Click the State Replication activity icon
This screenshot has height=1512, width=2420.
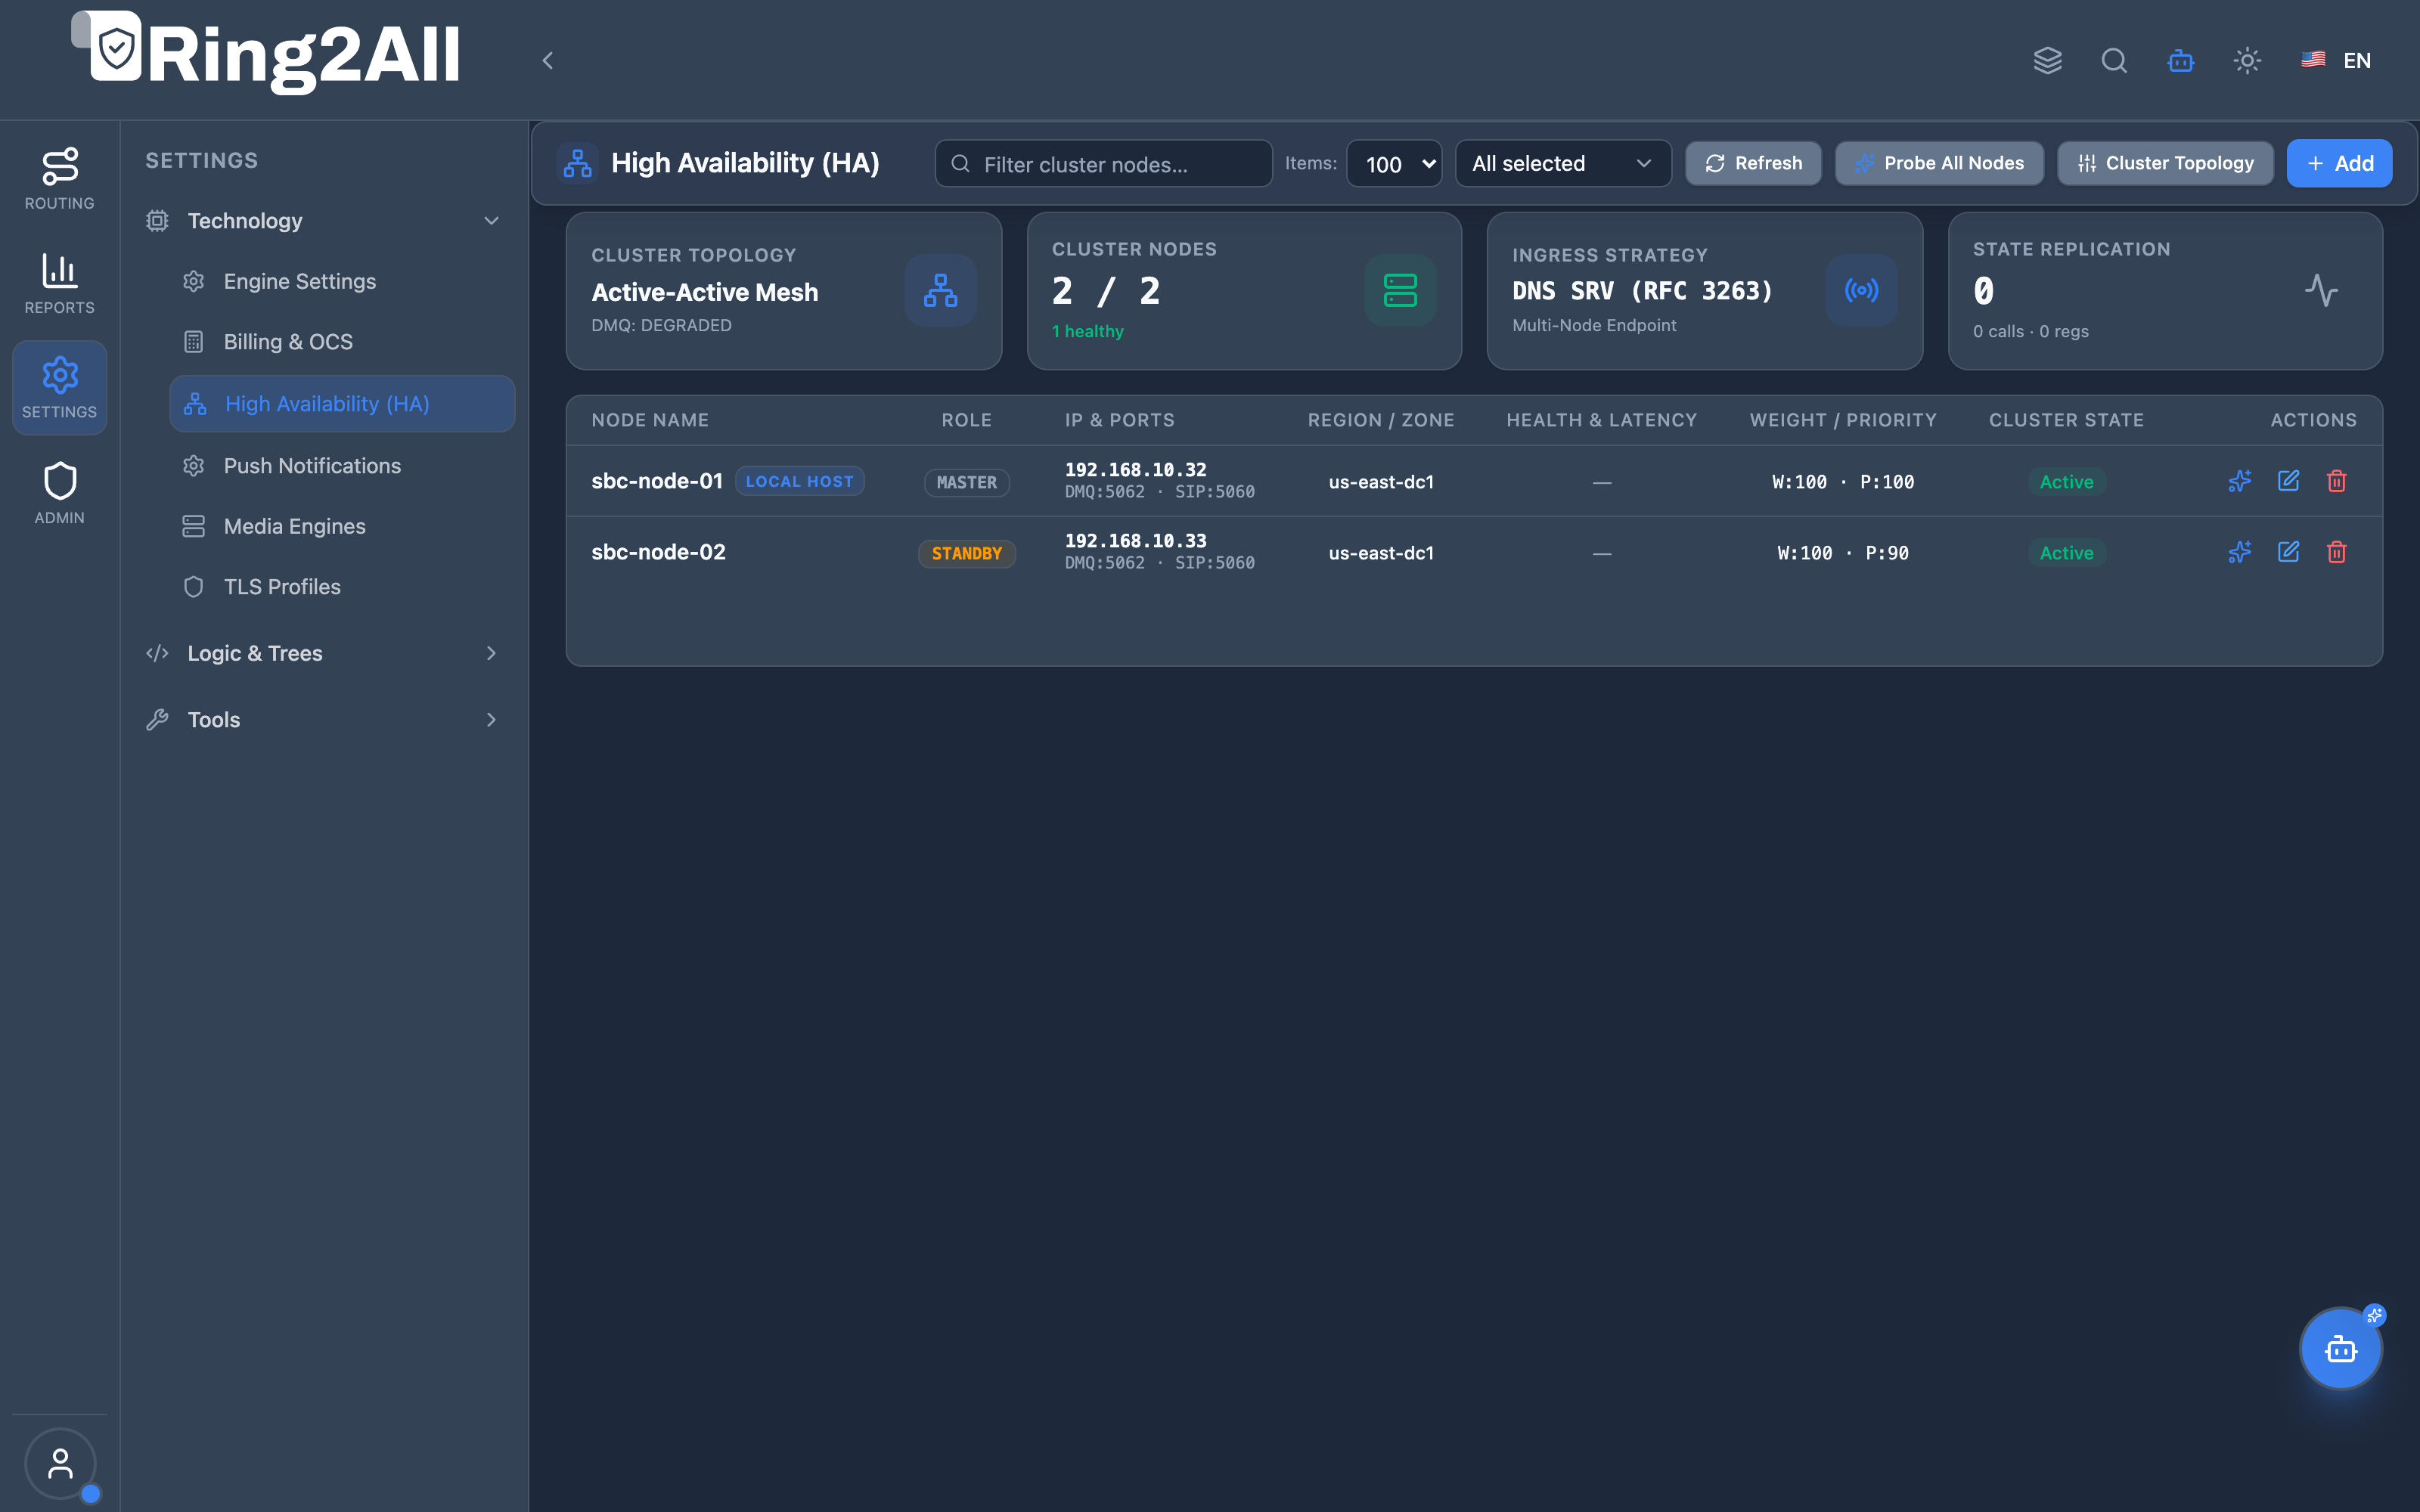(2321, 290)
